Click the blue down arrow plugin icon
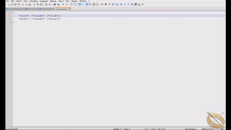The image size is (231, 130). (128, 4)
